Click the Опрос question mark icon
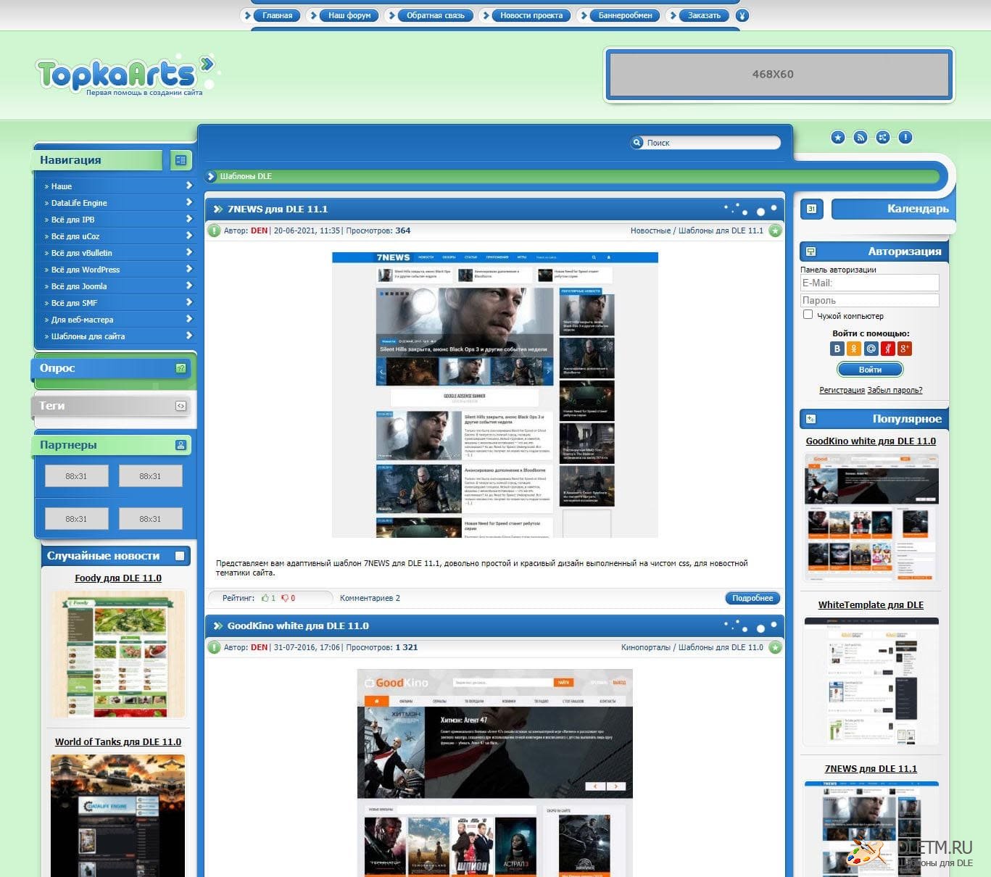991x877 pixels. coord(181,368)
